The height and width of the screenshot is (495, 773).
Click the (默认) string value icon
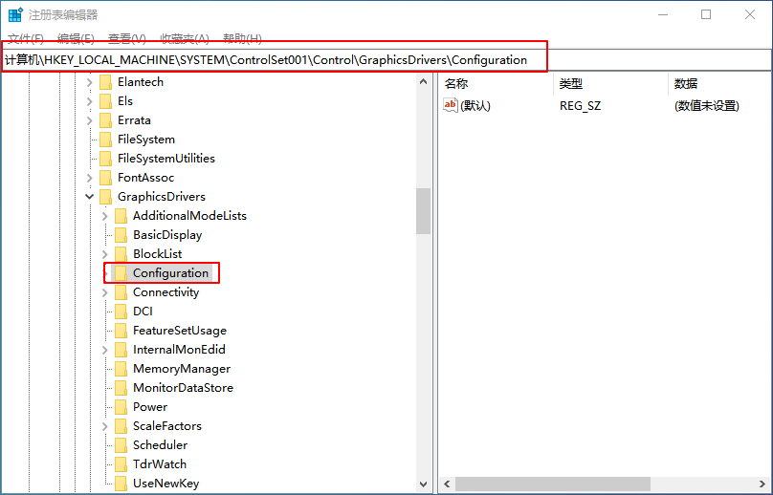tap(451, 106)
